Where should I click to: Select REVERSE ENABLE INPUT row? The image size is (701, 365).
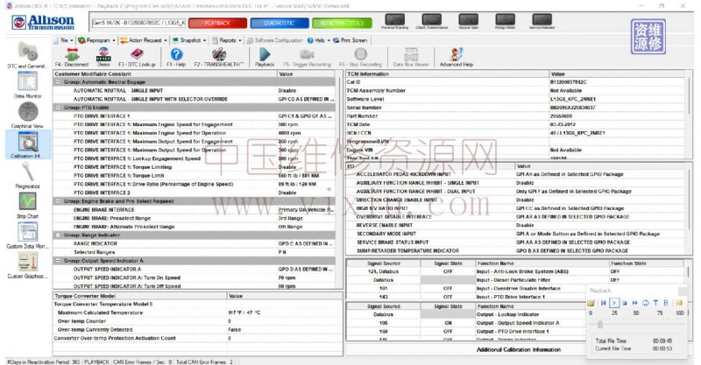[x=515, y=225]
